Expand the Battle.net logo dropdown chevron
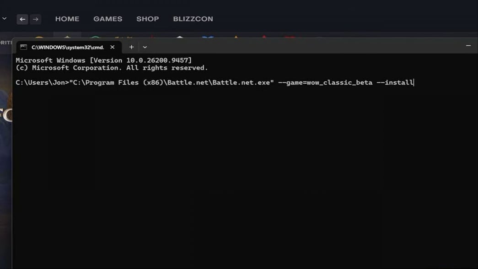Image resolution: width=478 pixels, height=269 pixels. click(4, 19)
